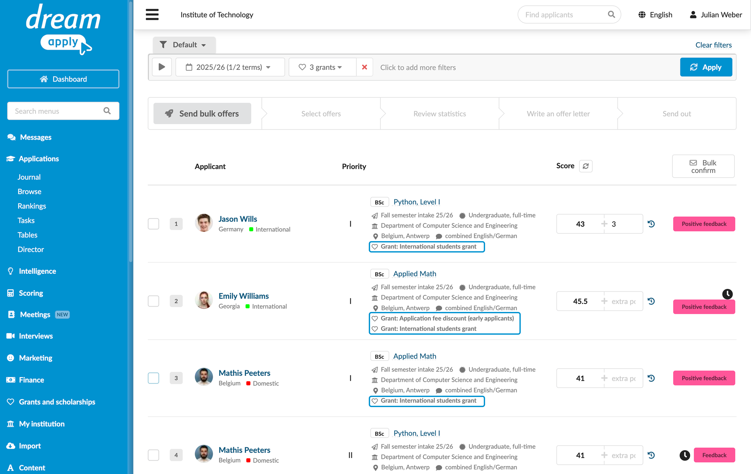Viewport: 751px width, 474px height.
Task: Open the Rankings submenu item
Action: point(32,206)
